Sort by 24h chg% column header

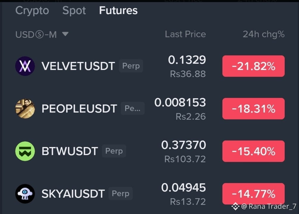pos(264,34)
